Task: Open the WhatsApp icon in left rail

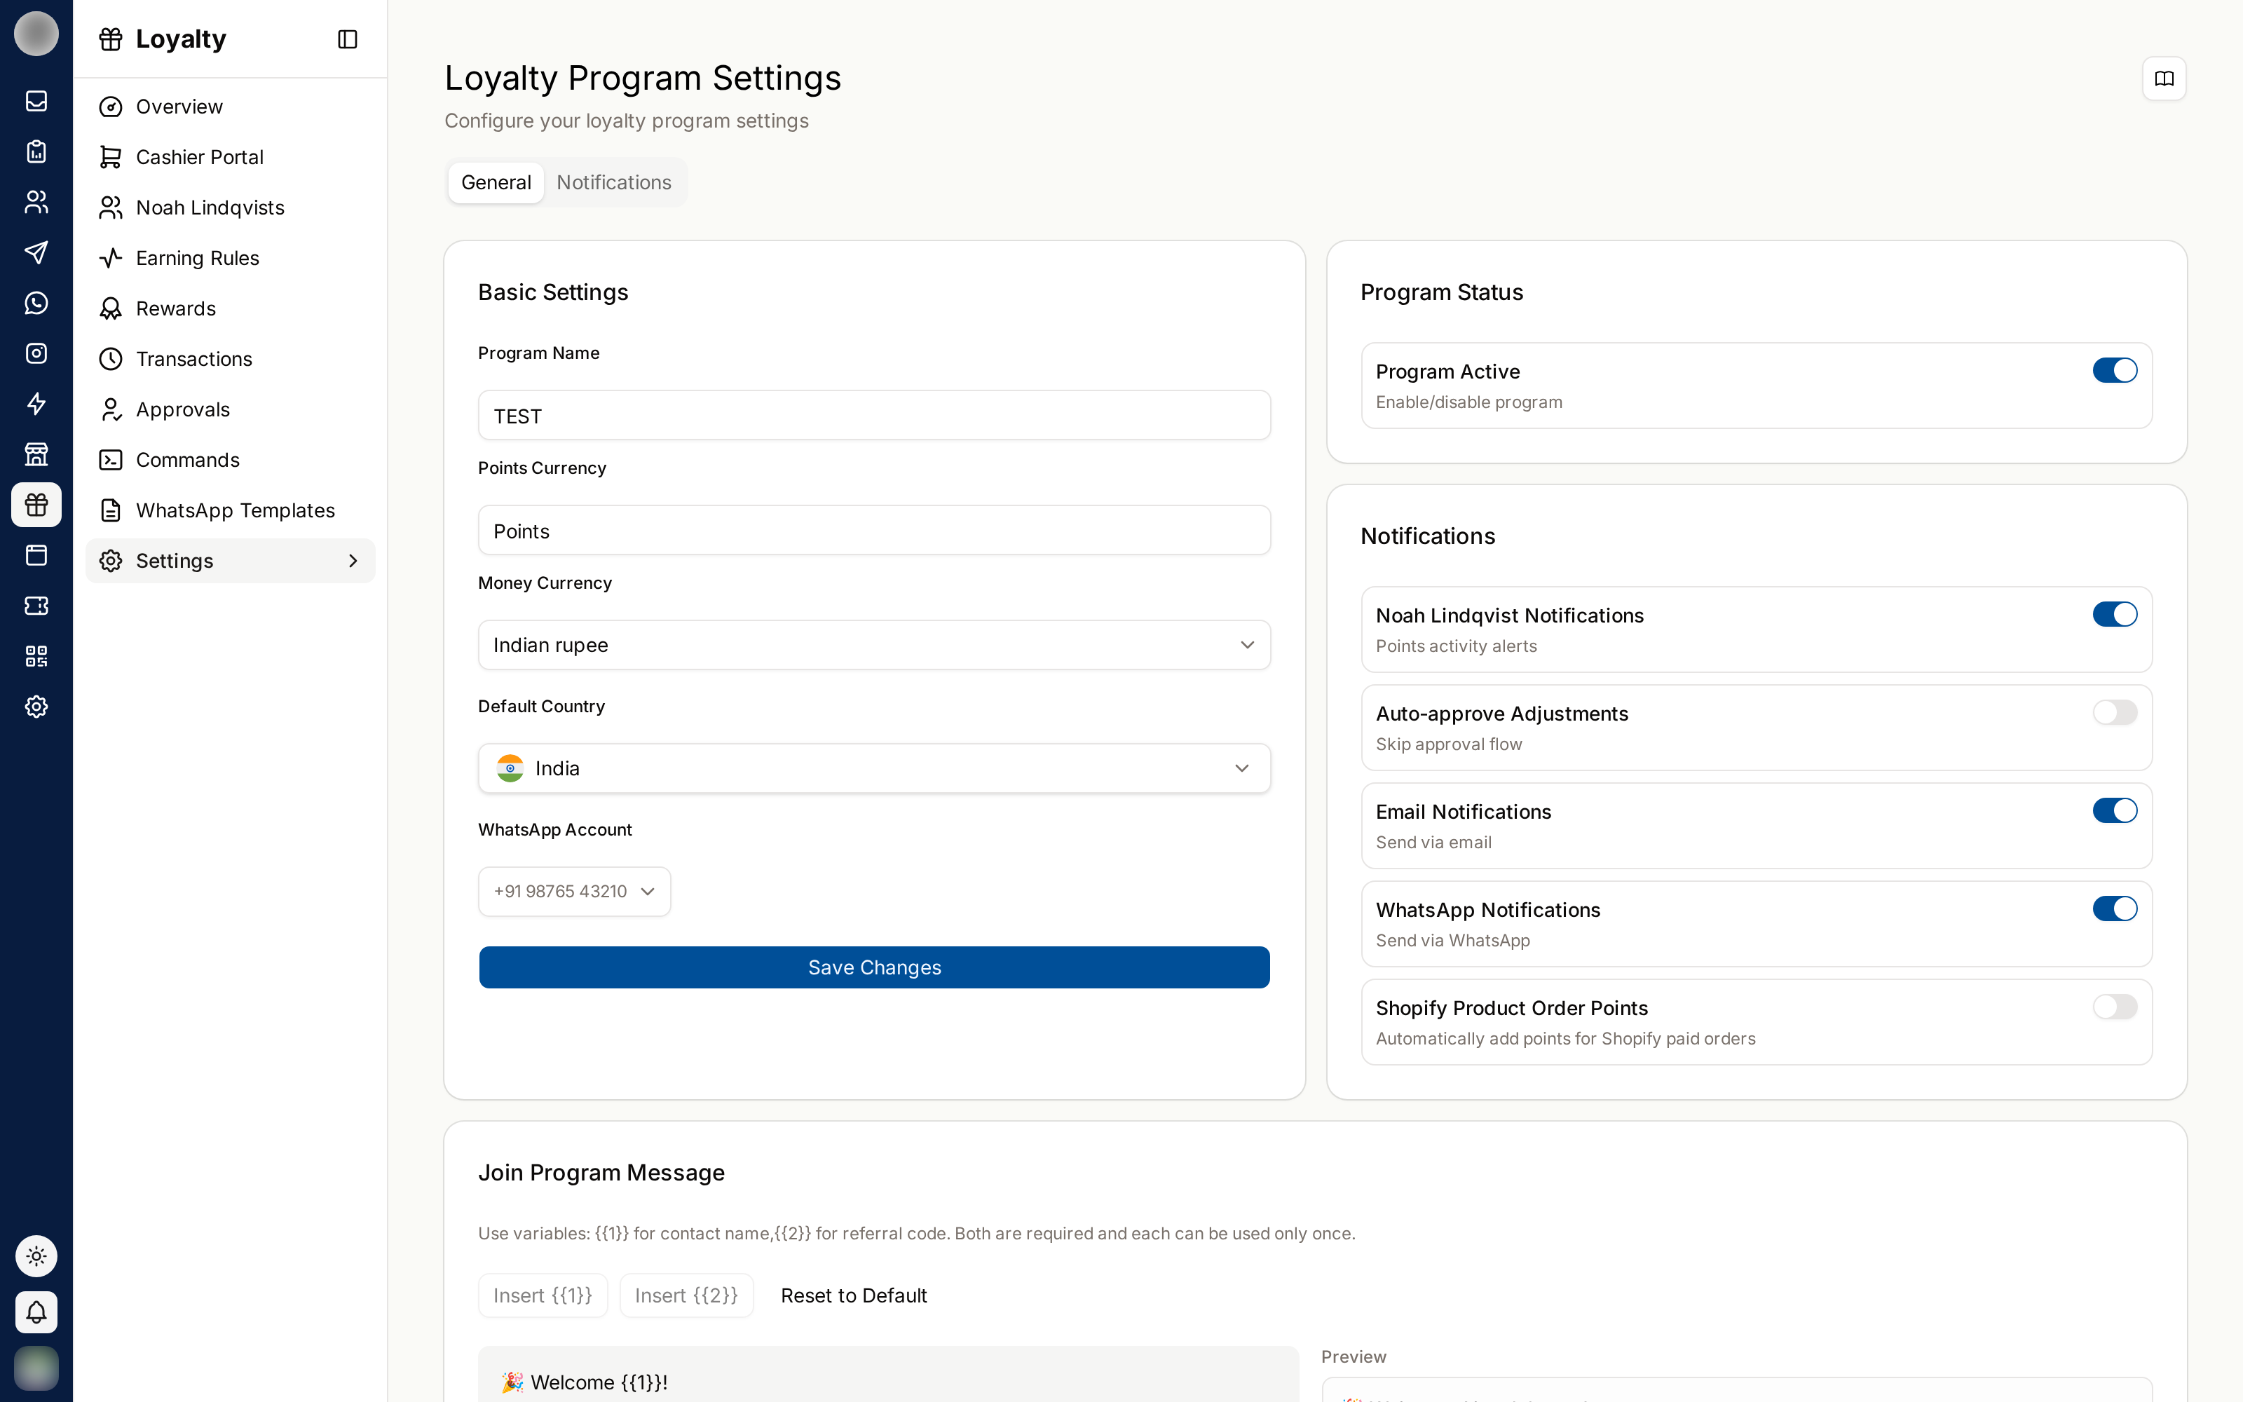Action: tap(36, 304)
